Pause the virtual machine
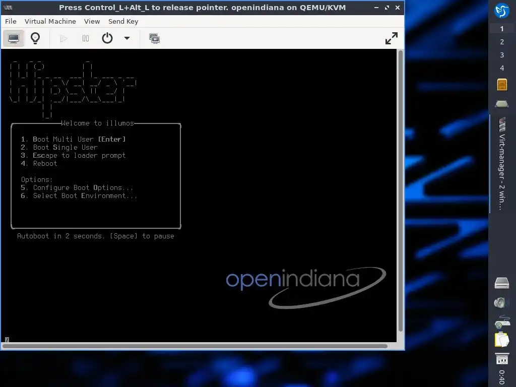The width and height of the screenshot is (516, 387). point(85,38)
